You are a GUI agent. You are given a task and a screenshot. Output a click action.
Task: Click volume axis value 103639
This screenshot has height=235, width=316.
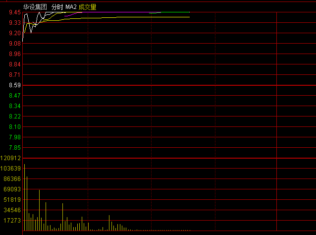click(10, 169)
